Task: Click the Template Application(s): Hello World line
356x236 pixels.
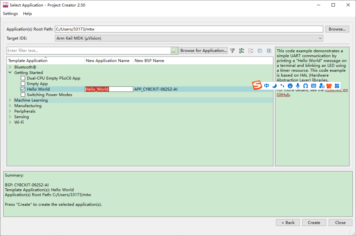Action: 39,190
